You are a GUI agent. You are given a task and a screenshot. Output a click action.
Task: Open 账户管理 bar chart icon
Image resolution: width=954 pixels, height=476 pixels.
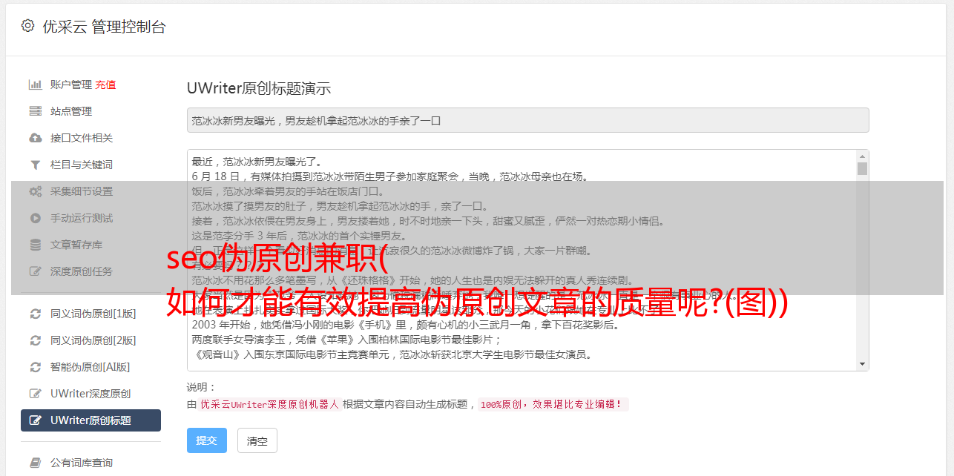click(35, 85)
